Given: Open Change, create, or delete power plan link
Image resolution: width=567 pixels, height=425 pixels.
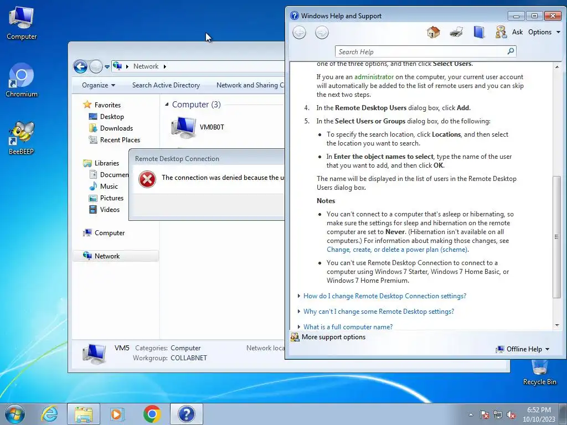Looking at the screenshot, I should point(397,250).
